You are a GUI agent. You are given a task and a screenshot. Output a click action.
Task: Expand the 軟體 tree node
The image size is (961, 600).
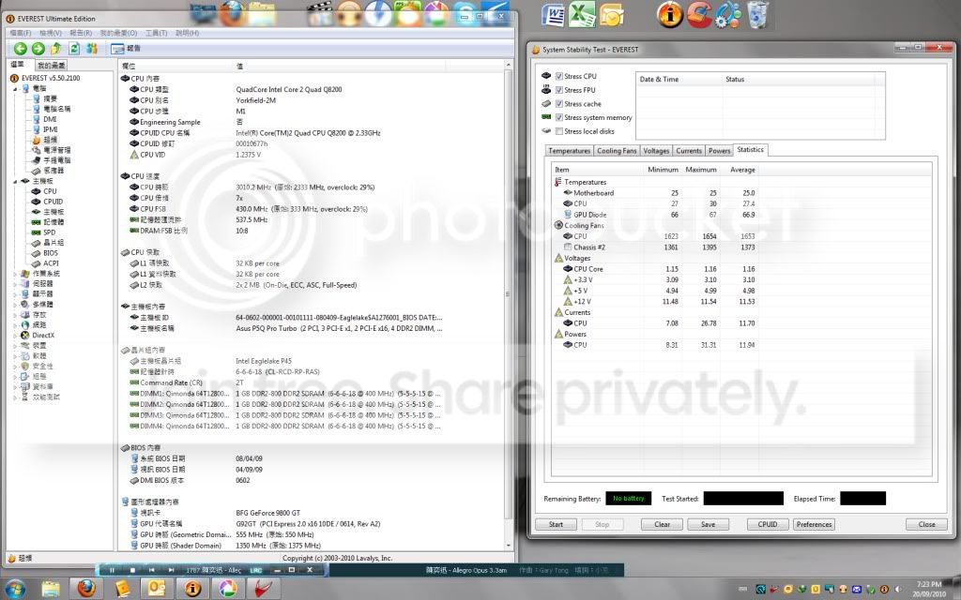pos(16,355)
